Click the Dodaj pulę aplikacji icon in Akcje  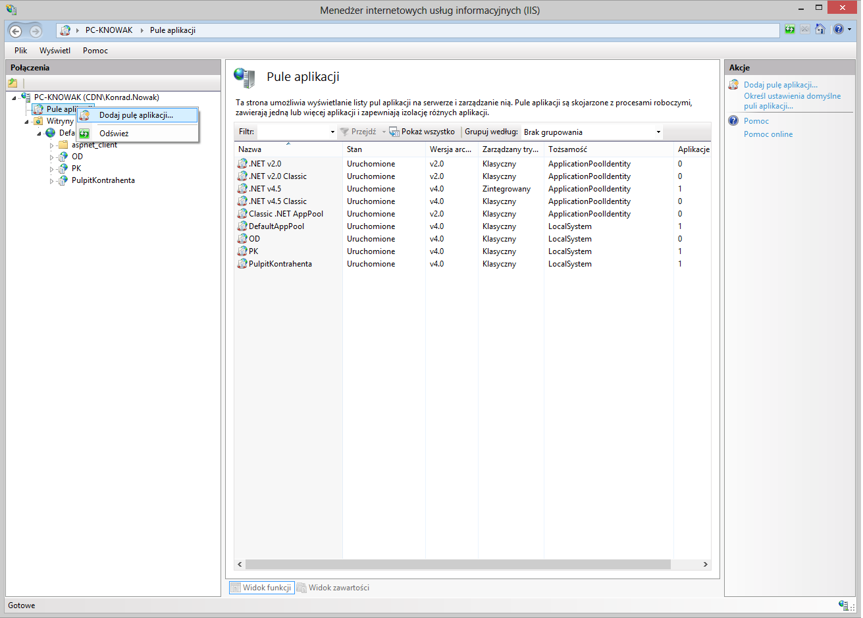coord(733,84)
